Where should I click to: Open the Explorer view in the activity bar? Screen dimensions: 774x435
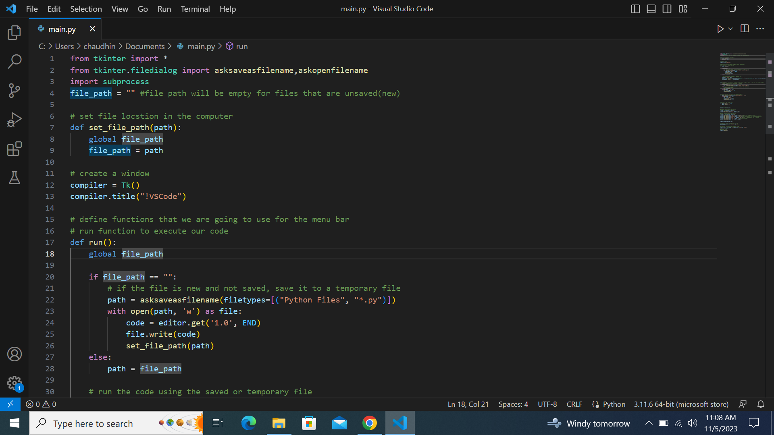point(15,33)
